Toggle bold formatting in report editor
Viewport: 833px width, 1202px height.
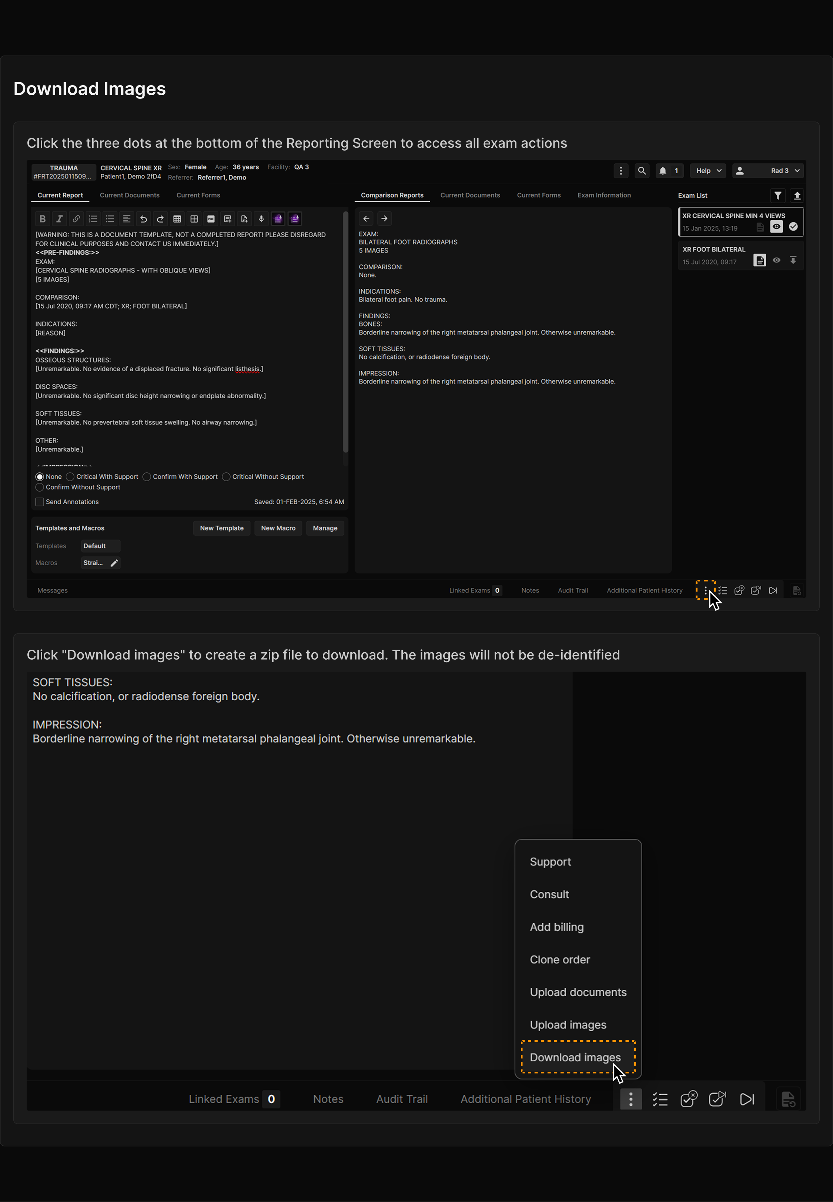point(43,219)
